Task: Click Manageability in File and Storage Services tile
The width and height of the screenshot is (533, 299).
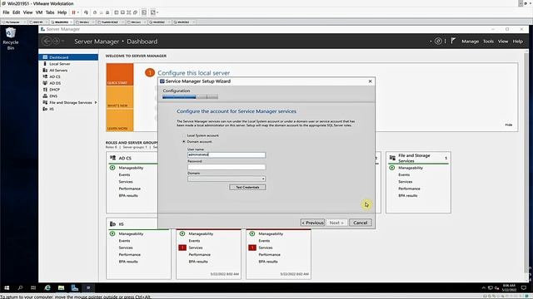Action: [411, 168]
